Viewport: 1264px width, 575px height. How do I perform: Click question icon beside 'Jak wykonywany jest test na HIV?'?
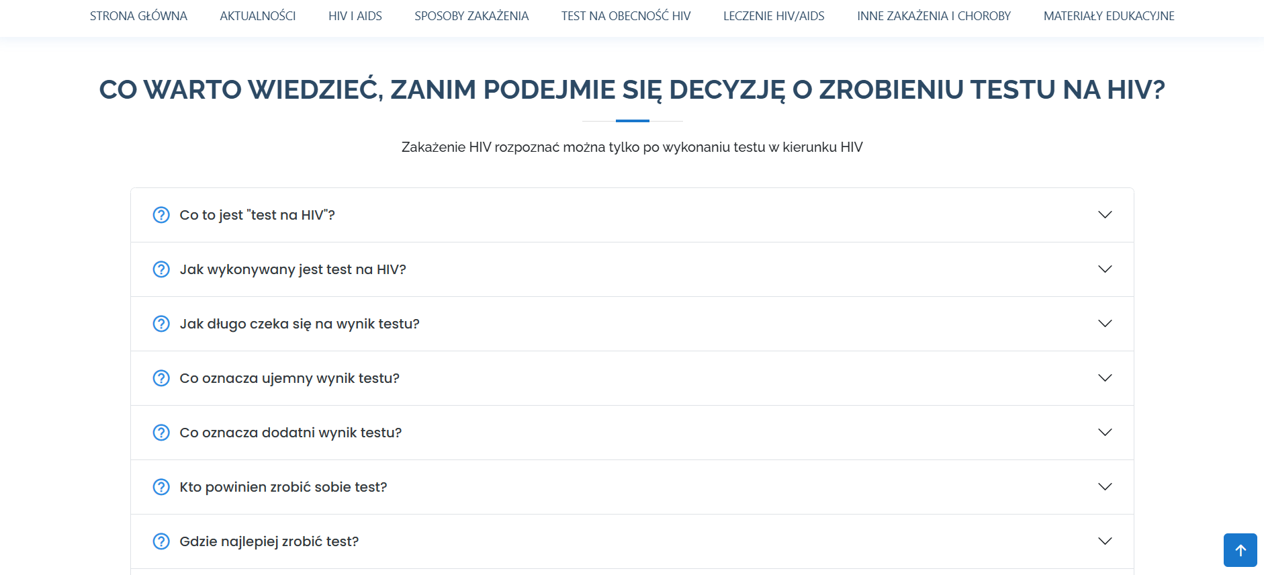161,269
